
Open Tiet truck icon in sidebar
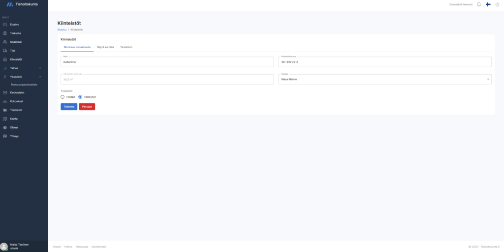click(13, 51)
